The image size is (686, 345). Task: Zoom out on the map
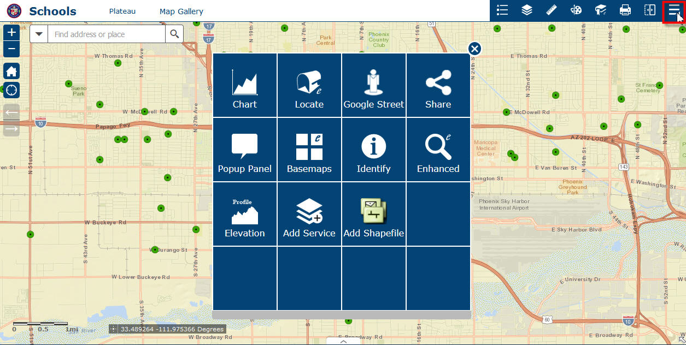[11, 49]
